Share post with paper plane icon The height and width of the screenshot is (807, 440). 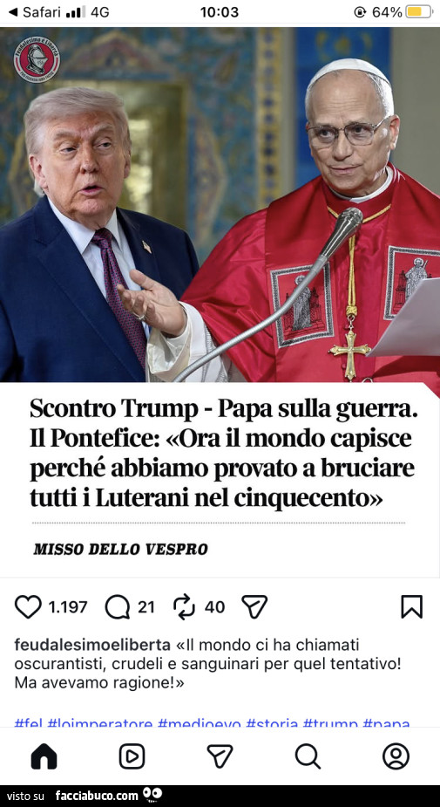254,607
